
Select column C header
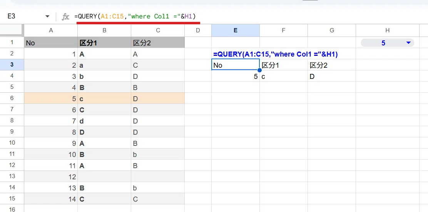[158, 30]
